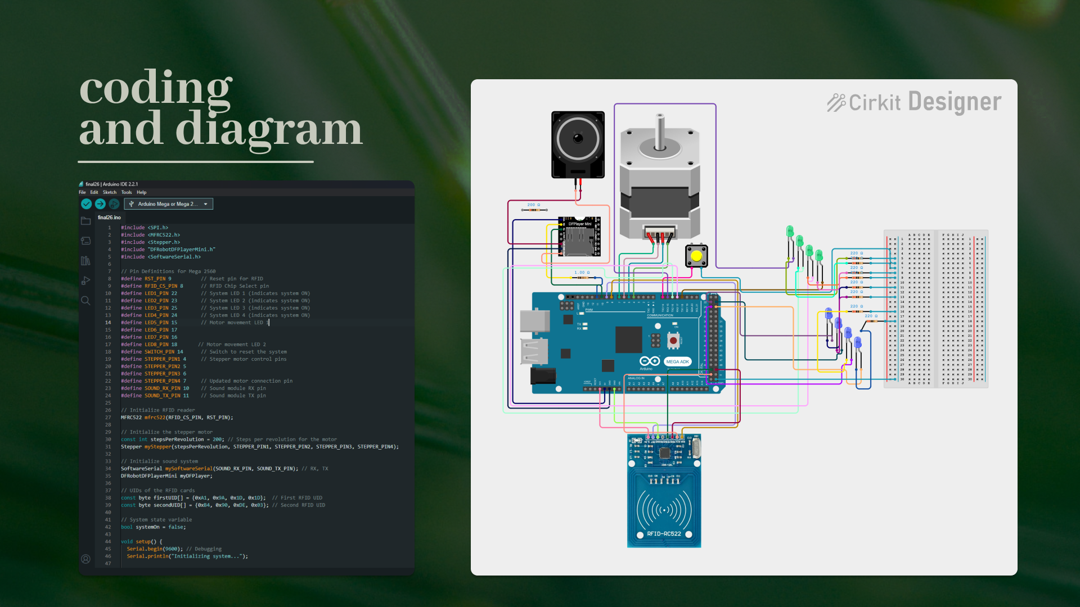Viewport: 1080px width, 607px height.
Task: Open the Sketch menu
Action: [110, 192]
